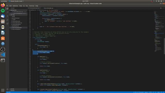Open the Help menu
Viewport: 165px width, 93px height.
[37, 6]
